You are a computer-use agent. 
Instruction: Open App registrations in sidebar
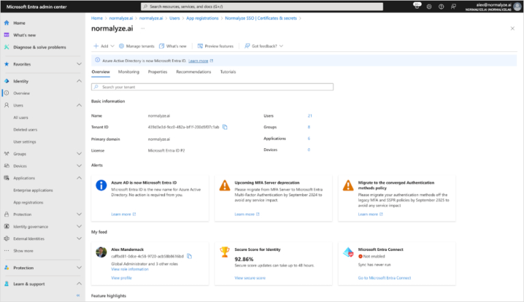pyautogui.click(x=29, y=202)
